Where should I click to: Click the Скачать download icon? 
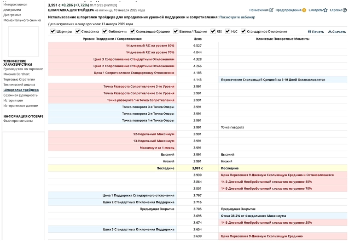330,32
